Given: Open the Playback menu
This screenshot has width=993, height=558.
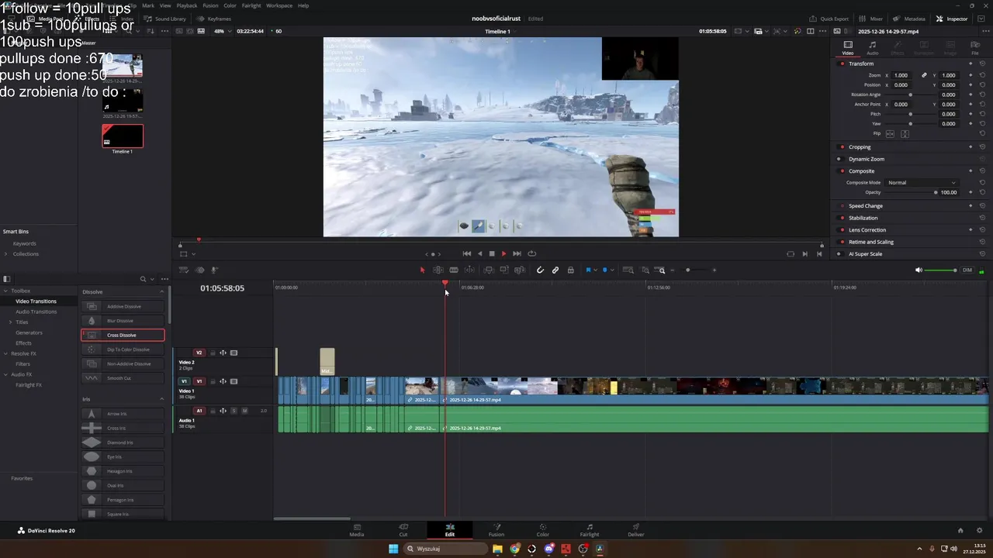Looking at the screenshot, I should 187,5.
